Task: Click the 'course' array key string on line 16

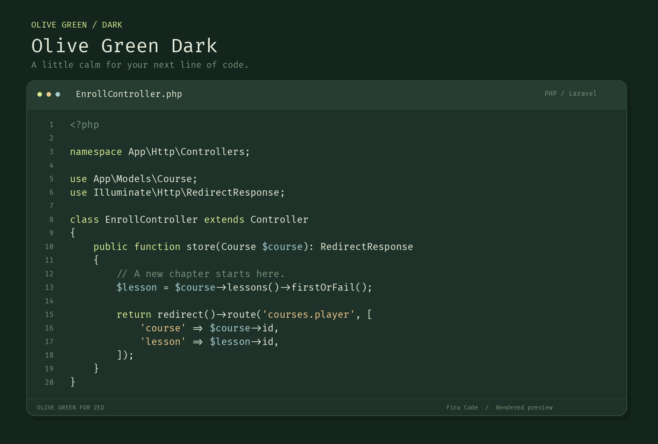Action: click(x=163, y=328)
